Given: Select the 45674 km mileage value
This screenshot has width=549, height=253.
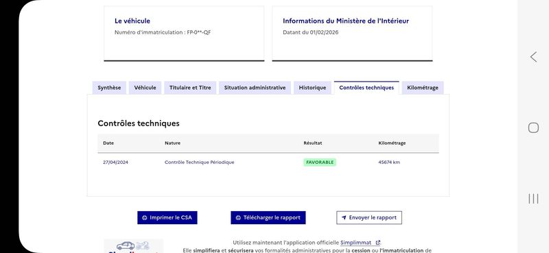Looking at the screenshot, I should click(x=389, y=162).
